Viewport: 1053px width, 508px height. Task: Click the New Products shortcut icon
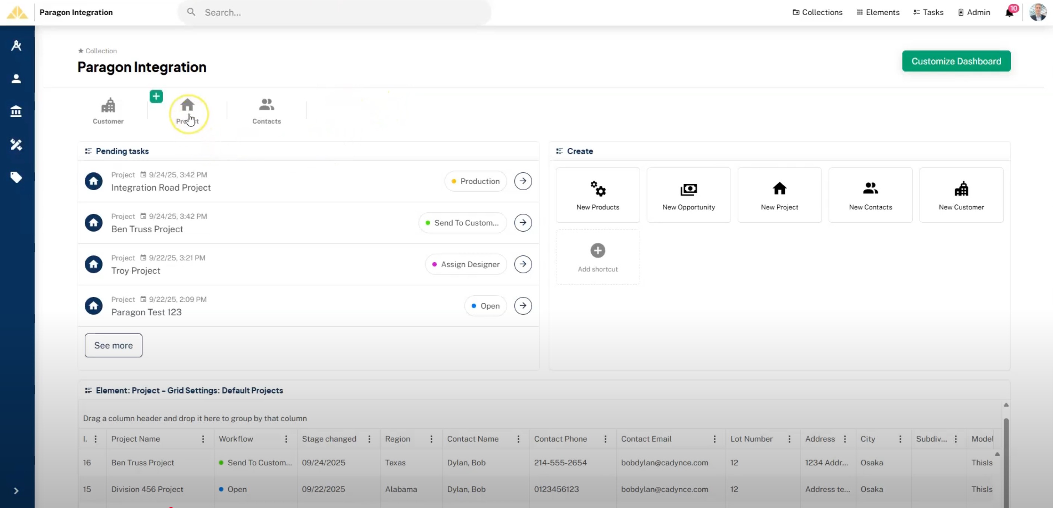coord(598,189)
